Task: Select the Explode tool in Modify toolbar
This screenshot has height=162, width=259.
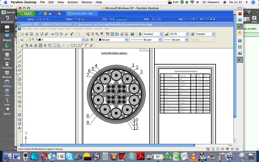Action: point(91,45)
